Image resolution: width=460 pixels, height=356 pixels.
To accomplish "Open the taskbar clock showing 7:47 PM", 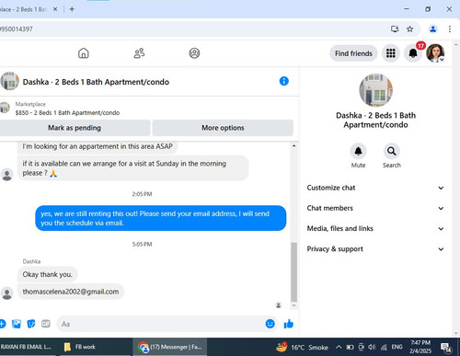I will [420, 347].
